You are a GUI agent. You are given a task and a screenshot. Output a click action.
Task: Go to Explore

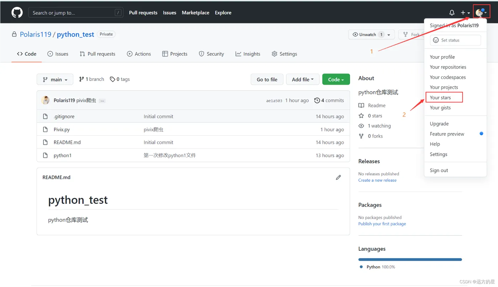pyautogui.click(x=223, y=12)
